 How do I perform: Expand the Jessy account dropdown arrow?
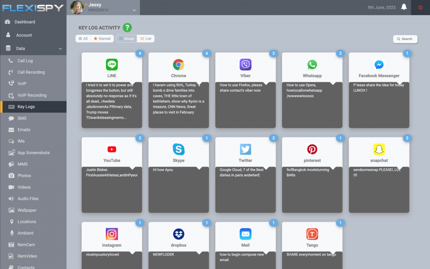pos(134,10)
